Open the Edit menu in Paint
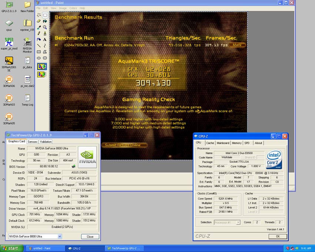 click(x=46, y=8)
